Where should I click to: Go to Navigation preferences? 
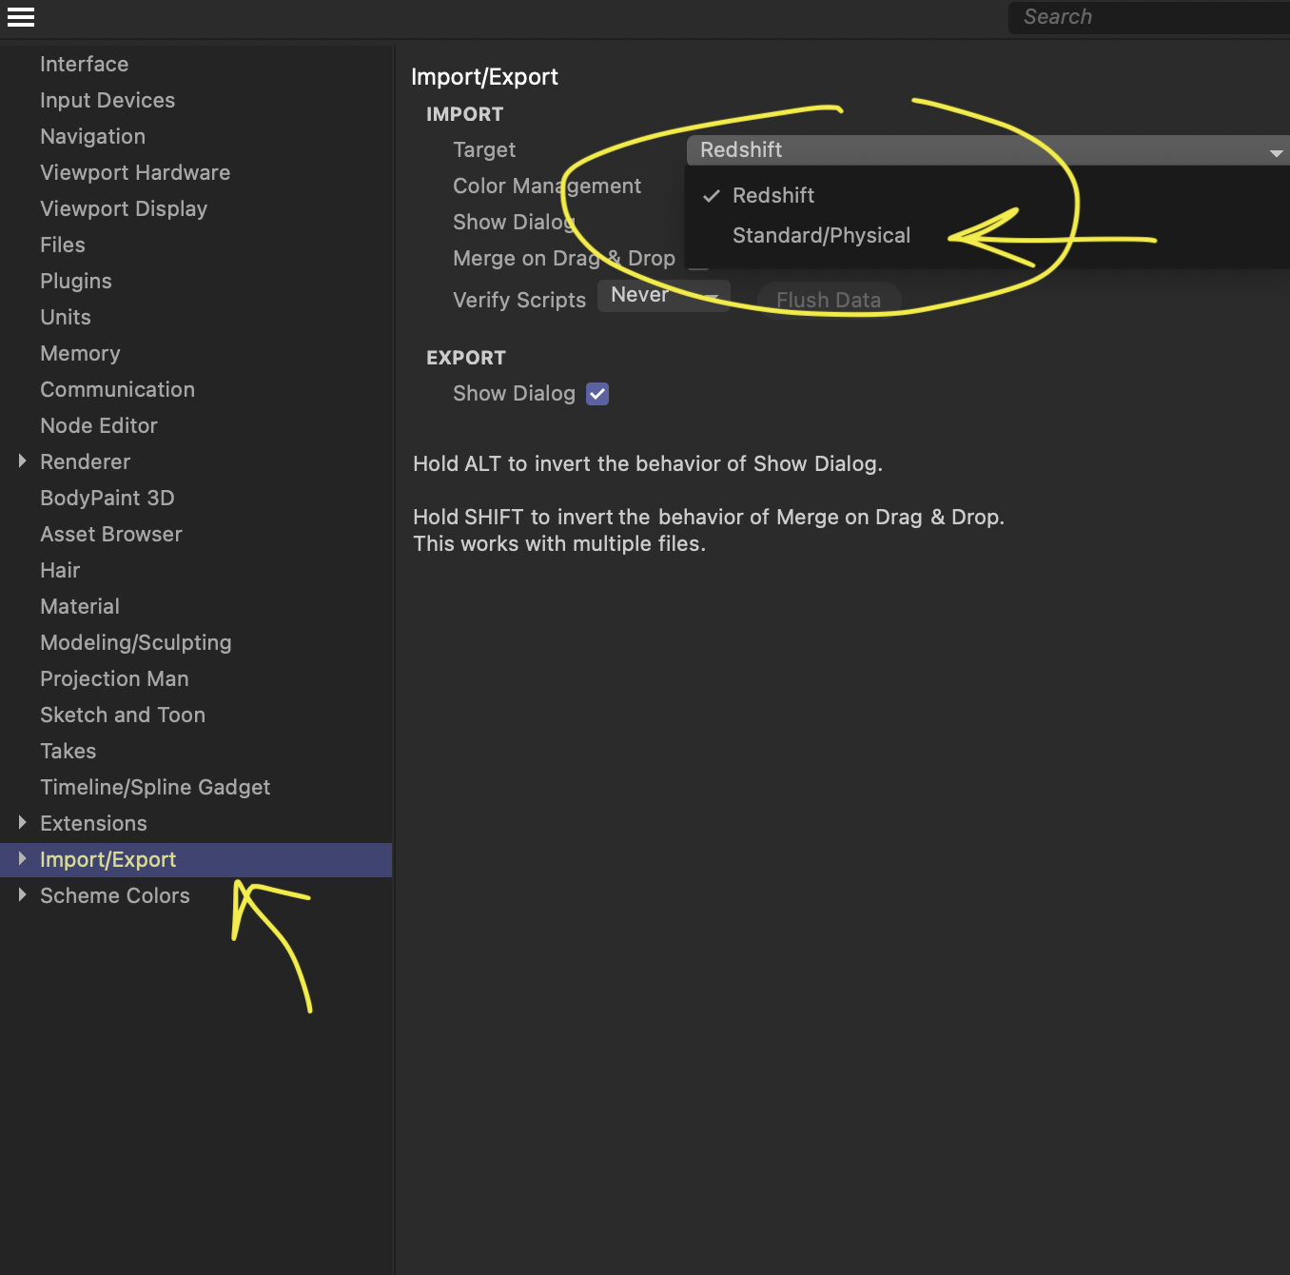click(x=92, y=136)
